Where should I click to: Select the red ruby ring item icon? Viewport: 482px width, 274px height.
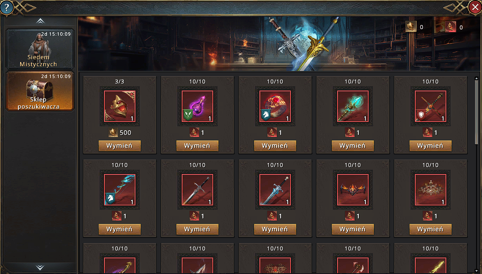coord(275,107)
